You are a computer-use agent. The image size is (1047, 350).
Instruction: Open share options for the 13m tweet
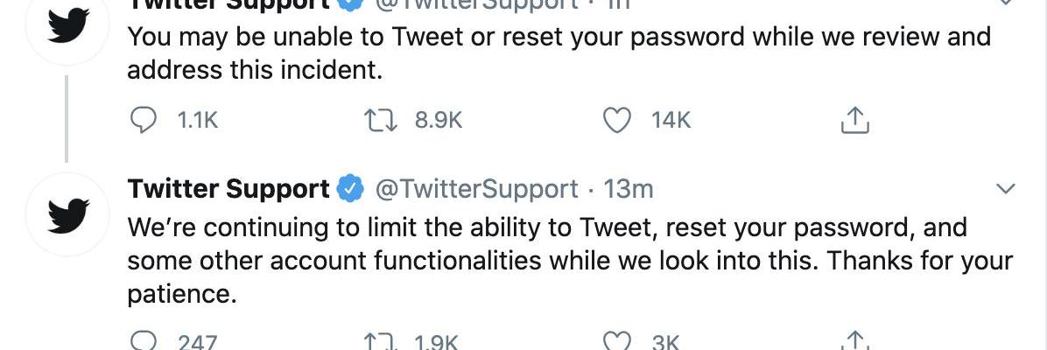[854, 342]
